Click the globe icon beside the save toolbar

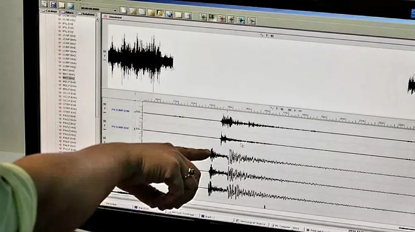(x=71, y=5)
